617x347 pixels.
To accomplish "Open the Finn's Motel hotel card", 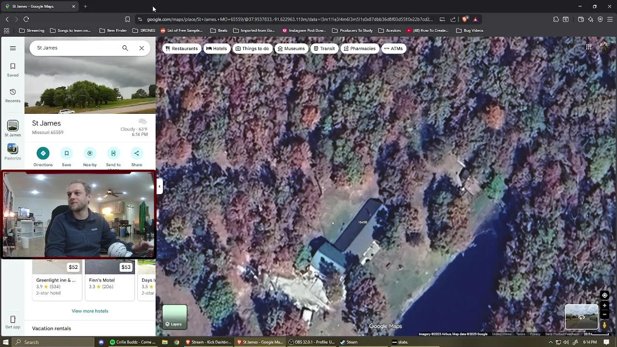I will coord(109,280).
